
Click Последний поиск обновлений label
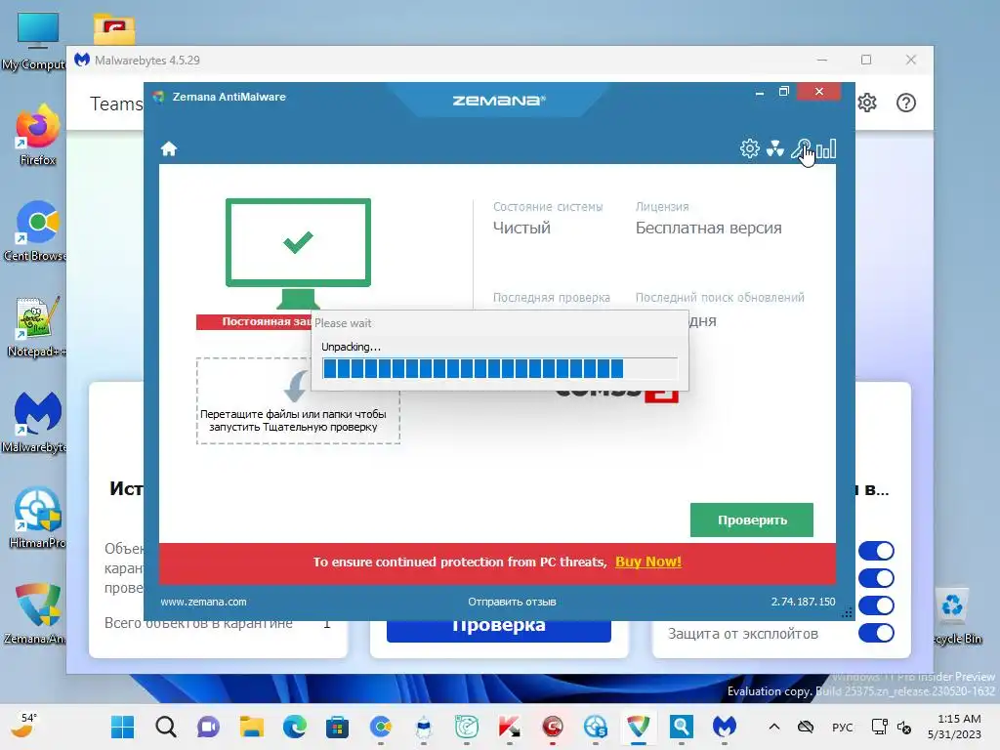[720, 297]
